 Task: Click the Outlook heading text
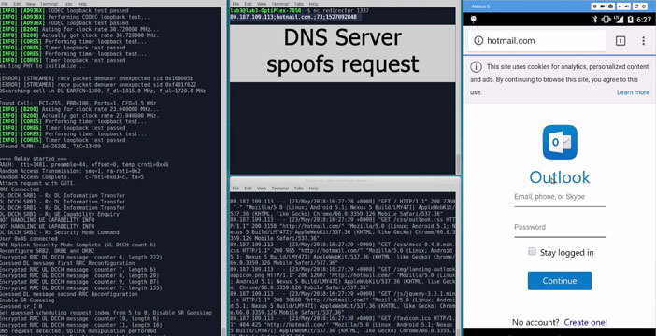point(560,177)
